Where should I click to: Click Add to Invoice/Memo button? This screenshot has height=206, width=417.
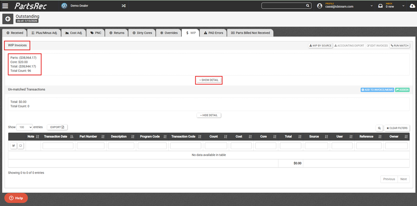click(x=377, y=90)
